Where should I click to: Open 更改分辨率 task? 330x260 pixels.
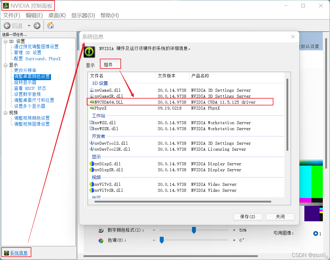click(25, 70)
